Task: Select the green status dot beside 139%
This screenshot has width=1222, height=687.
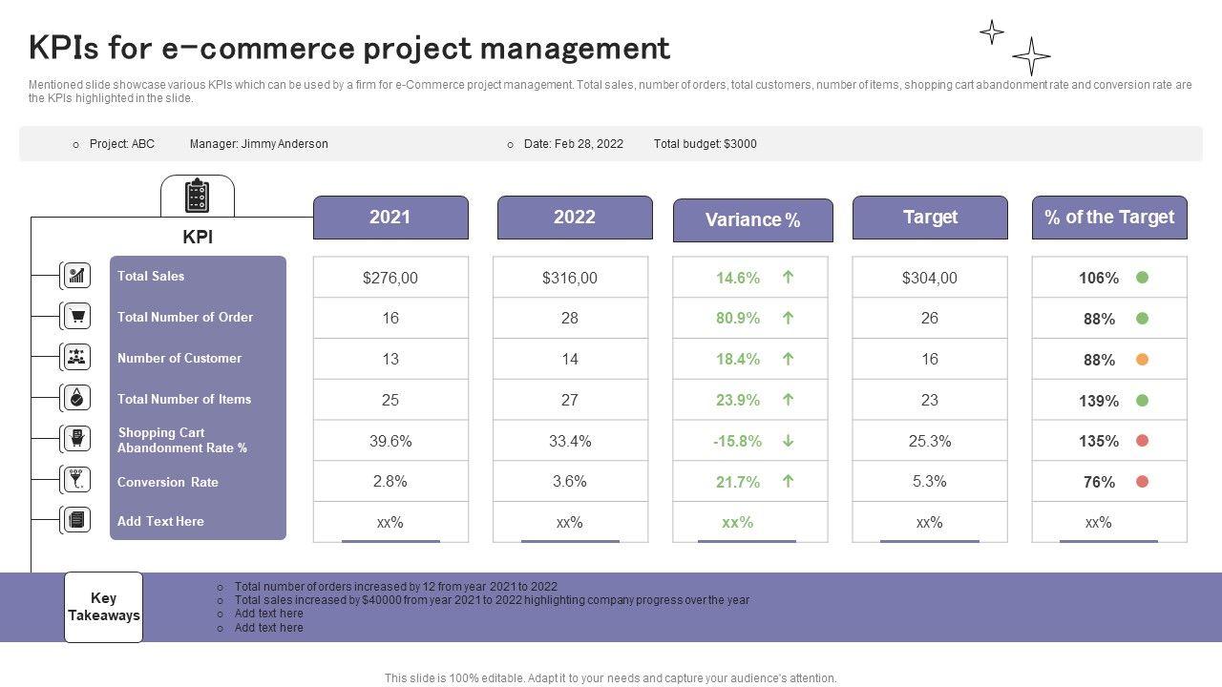Action: point(1142,400)
